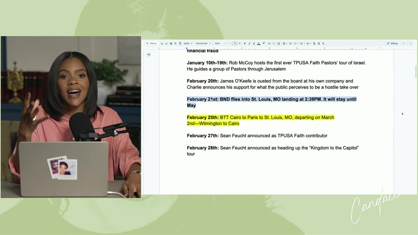Hide the menus with collapse chevron

pos(410,43)
